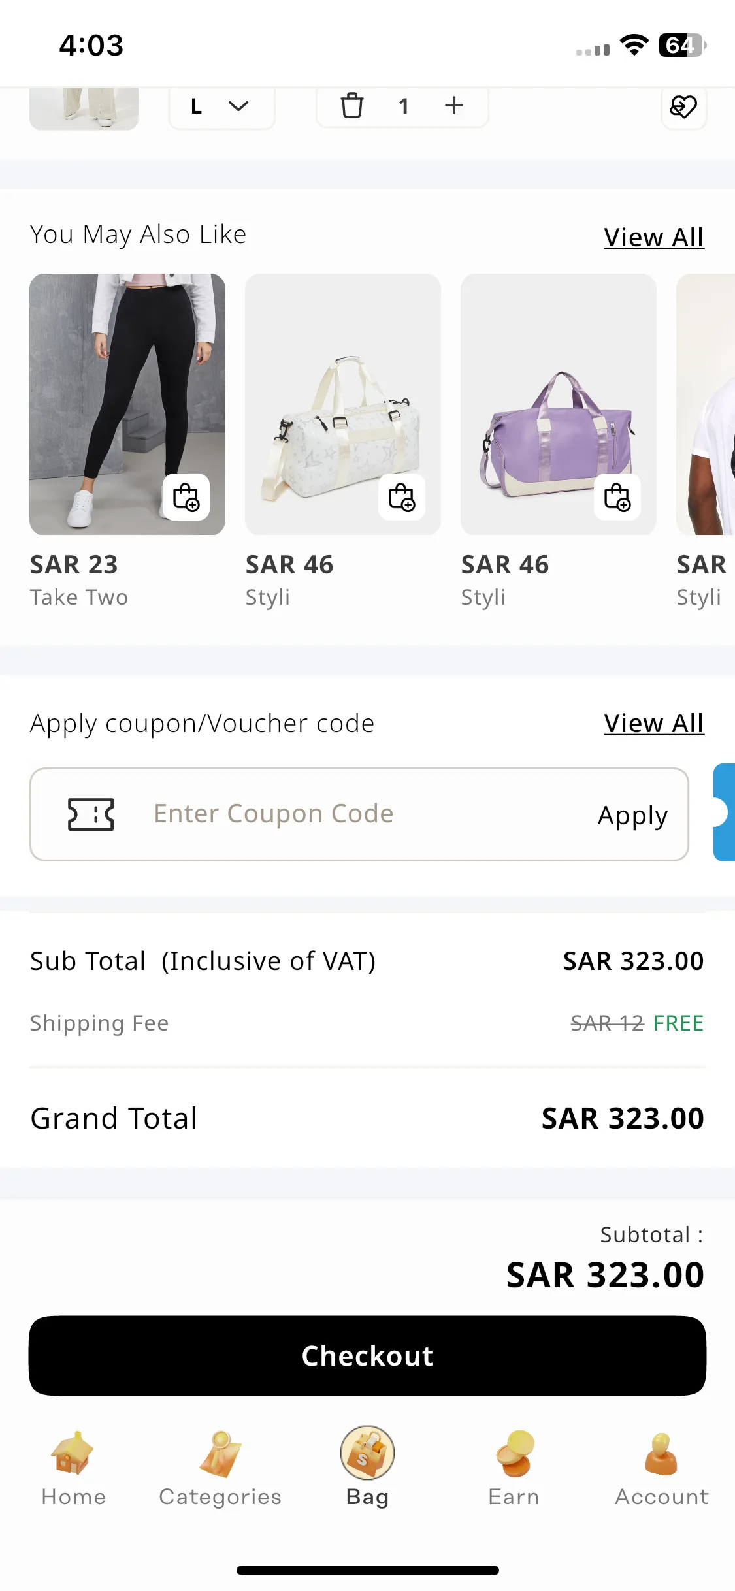735x1591 pixels.
Task: Add SAR 23 Take Two leggings to bag
Action: coord(186,497)
